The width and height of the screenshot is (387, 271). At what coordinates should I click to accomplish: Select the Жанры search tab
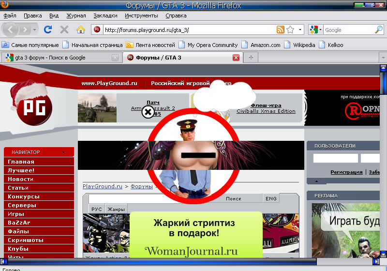coord(116,209)
